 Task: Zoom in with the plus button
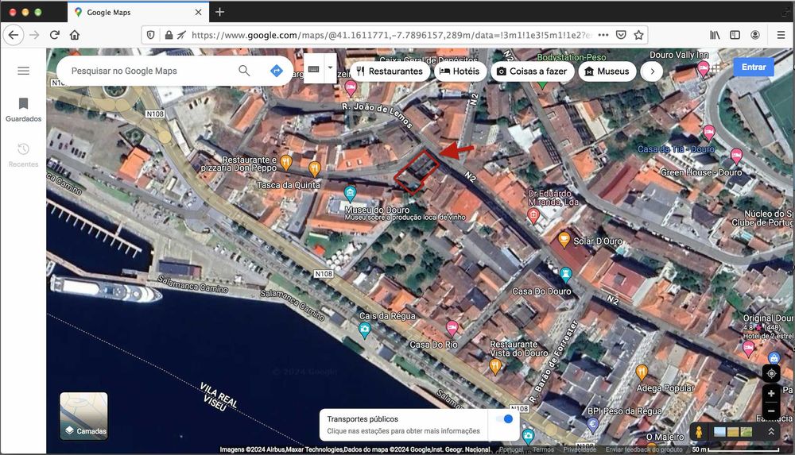[771, 393]
